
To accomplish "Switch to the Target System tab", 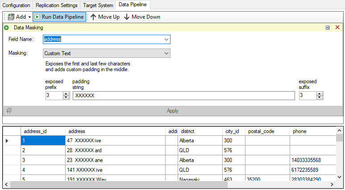I will pyautogui.click(x=98, y=5).
